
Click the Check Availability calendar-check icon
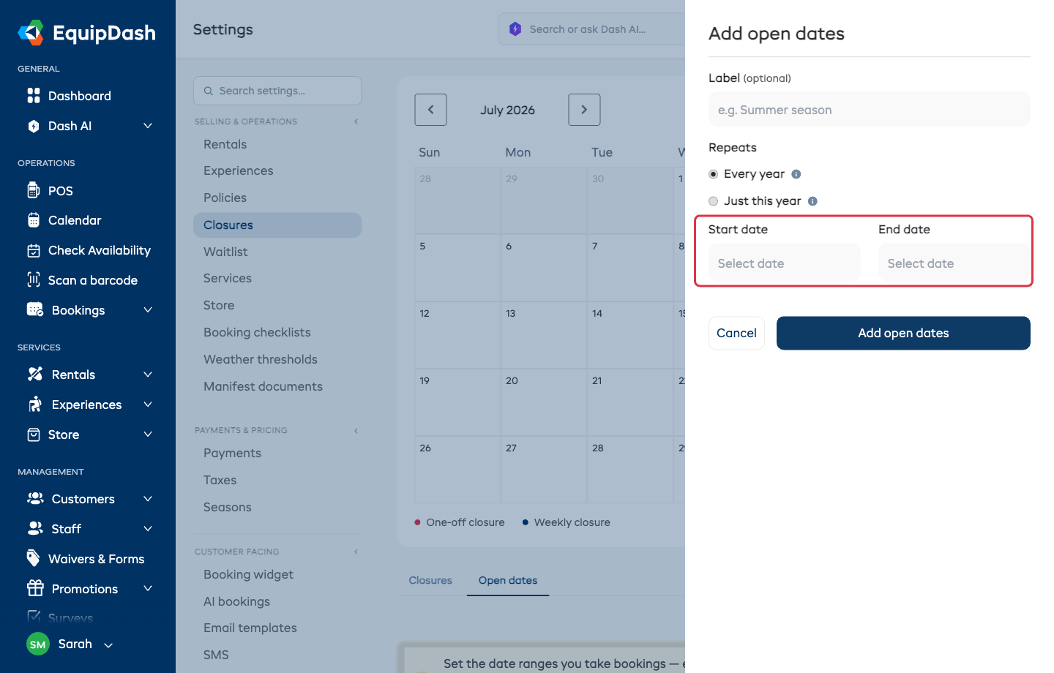[34, 250]
